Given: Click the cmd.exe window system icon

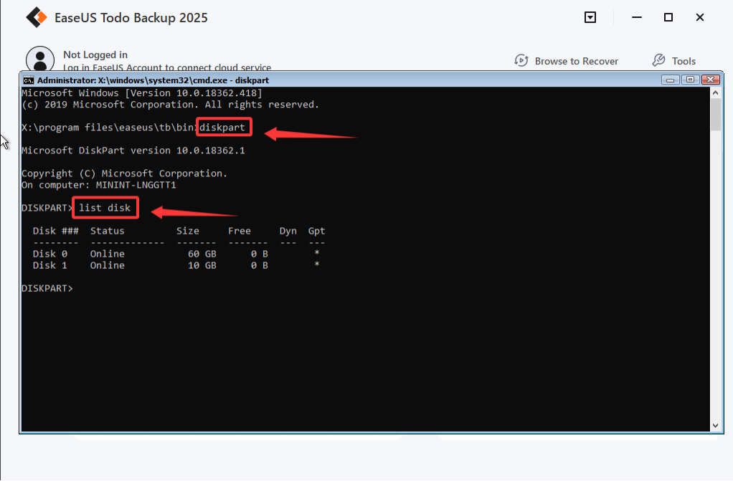Looking at the screenshot, I should point(29,80).
